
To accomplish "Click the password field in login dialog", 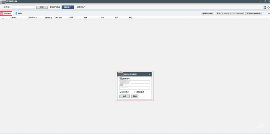I will click(135, 88).
